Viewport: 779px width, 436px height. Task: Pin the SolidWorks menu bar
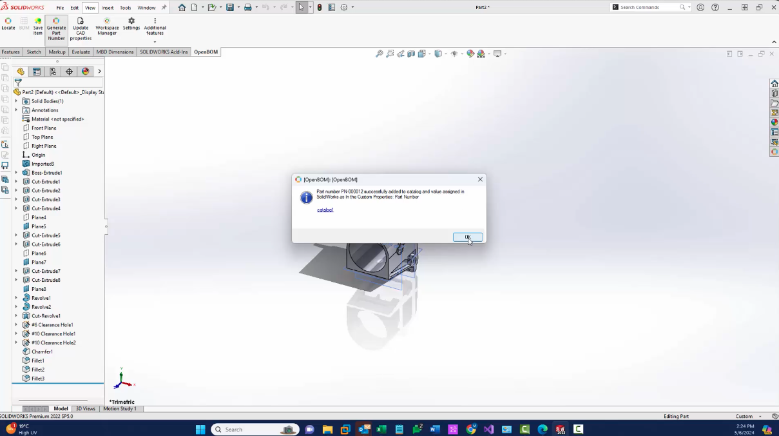tap(164, 8)
